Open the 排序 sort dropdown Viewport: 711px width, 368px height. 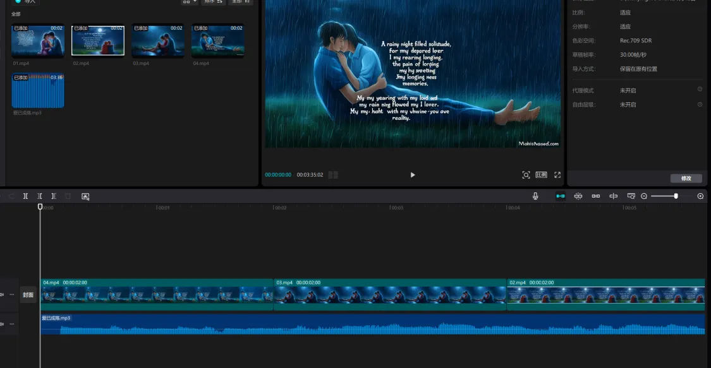(x=214, y=2)
